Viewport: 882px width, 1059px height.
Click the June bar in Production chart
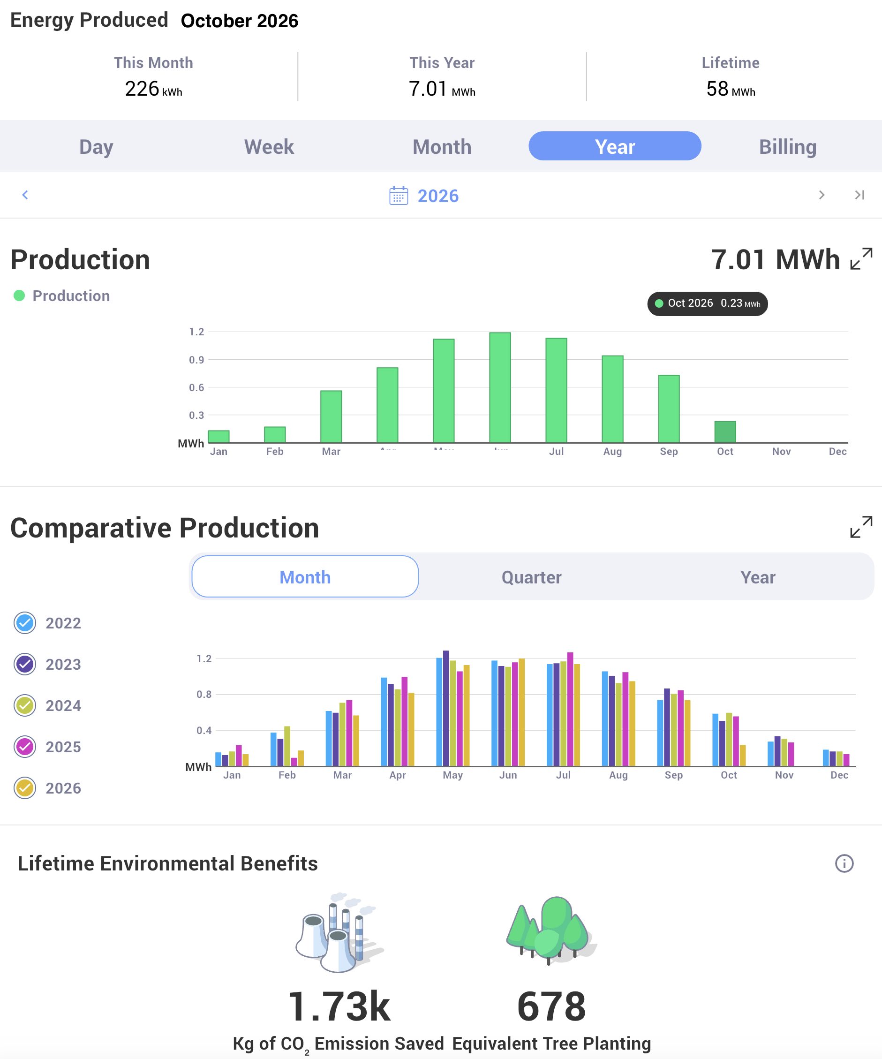pos(500,387)
